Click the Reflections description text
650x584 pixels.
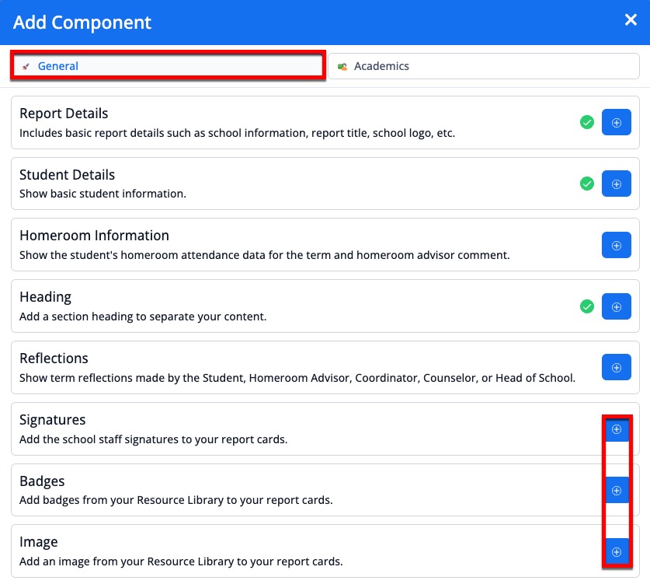coord(297,379)
